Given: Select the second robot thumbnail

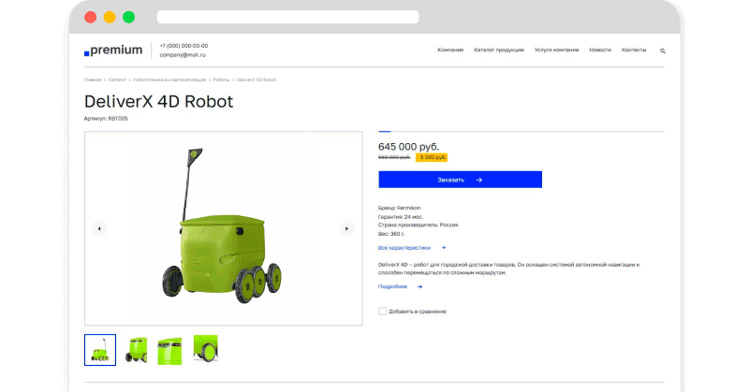Looking at the screenshot, I should coord(137,350).
